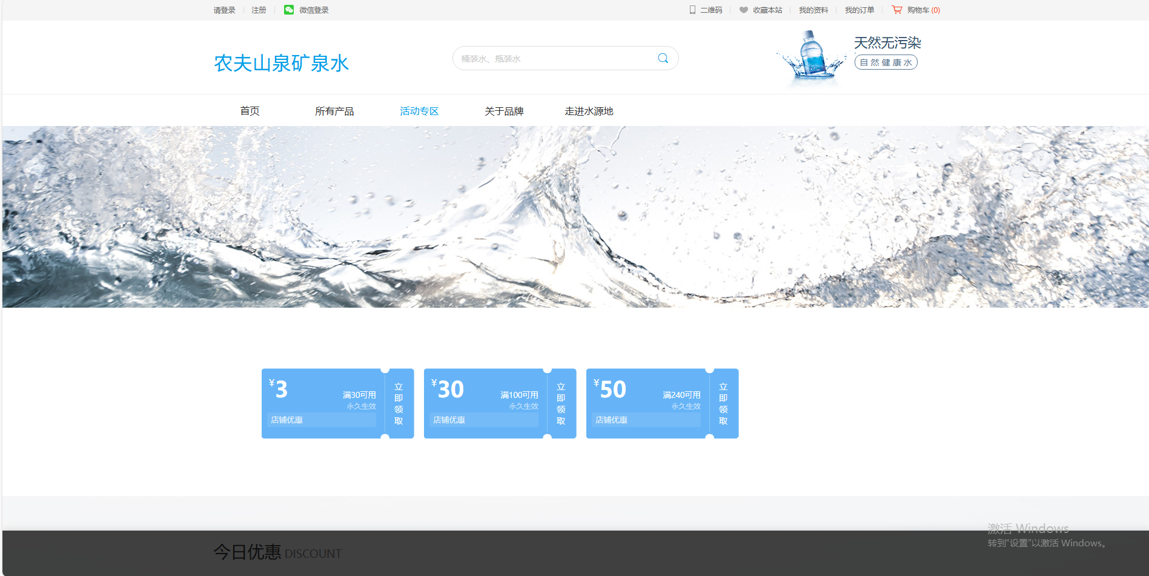Claim the ¥3 coupon via 立即领取
1149x576 pixels.
tap(399, 403)
